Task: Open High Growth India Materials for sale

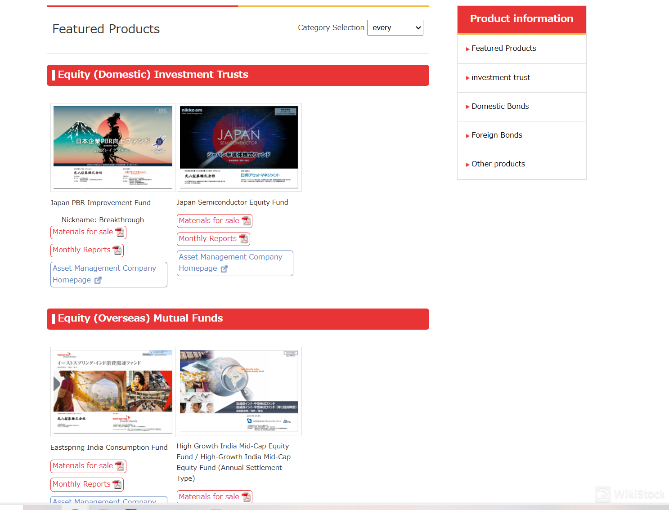Action: coord(215,497)
